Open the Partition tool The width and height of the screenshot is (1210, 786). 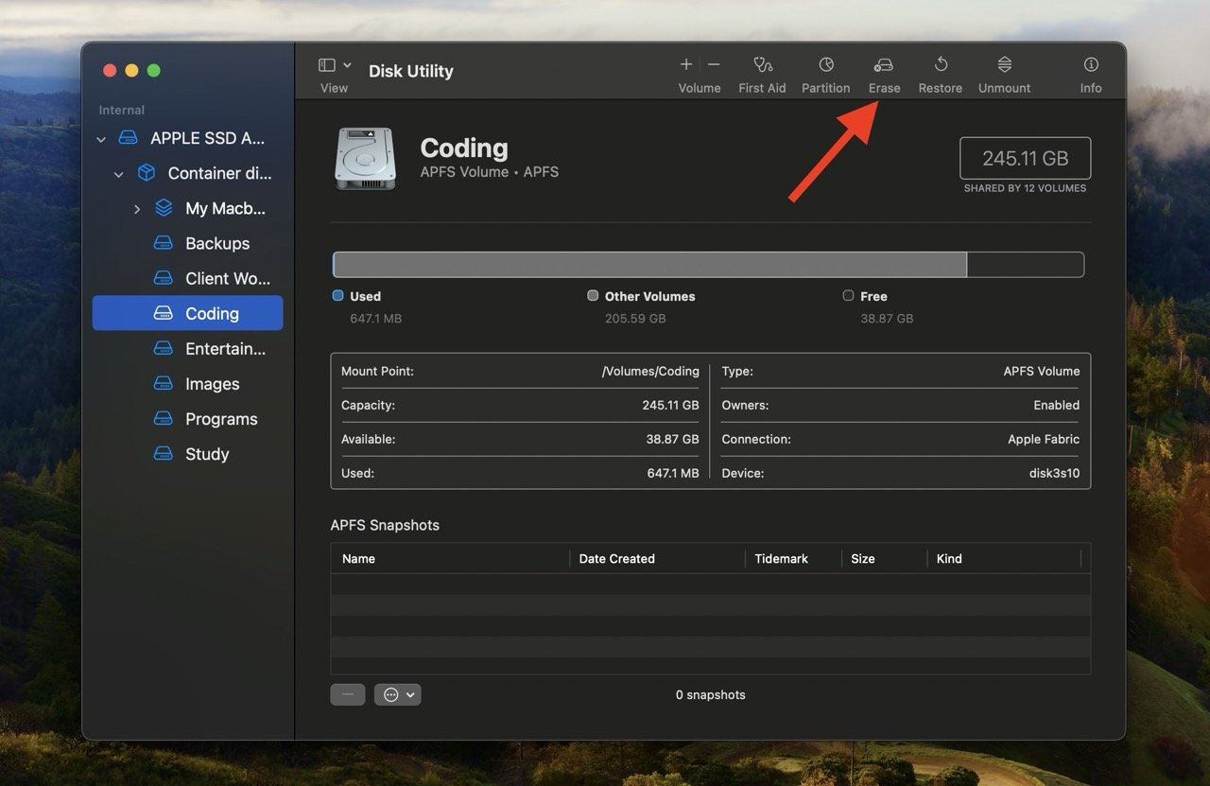[x=825, y=65]
